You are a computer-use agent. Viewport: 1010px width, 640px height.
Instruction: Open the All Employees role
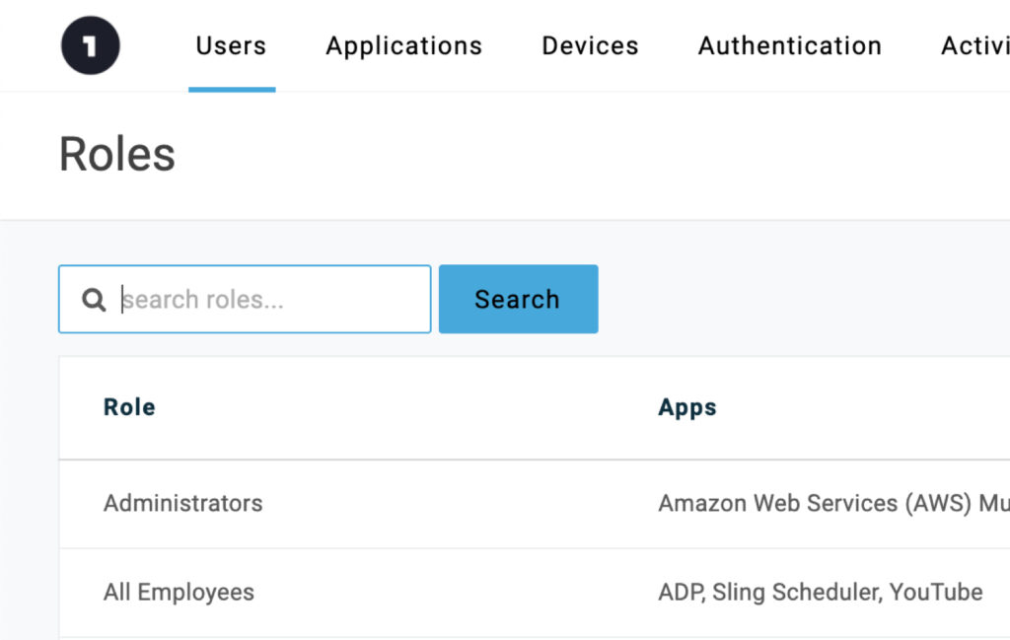click(179, 593)
